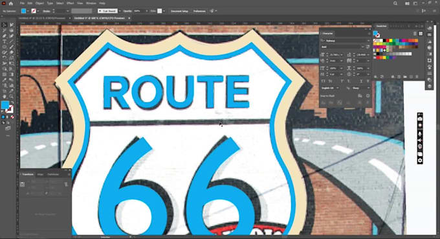This screenshot has height=239, width=440.
Task: Expand the stroke weight dropdown
Action: click(x=68, y=11)
